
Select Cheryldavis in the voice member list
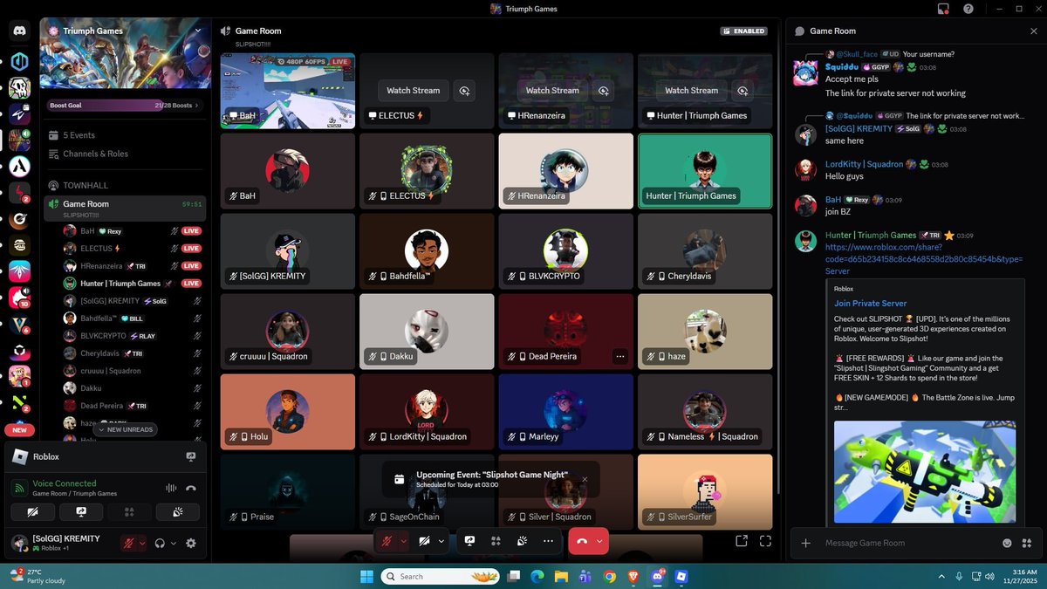(133, 353)
